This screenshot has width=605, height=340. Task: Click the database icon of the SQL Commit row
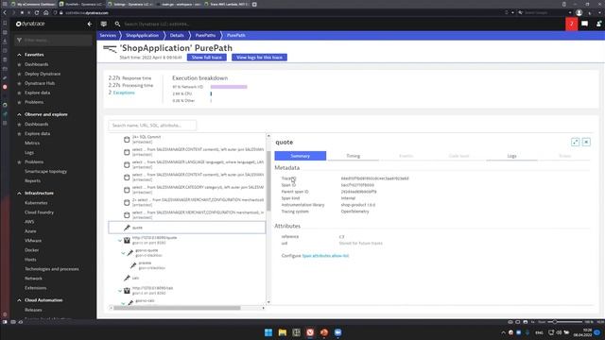pyautogui.click(x=127, y=139)
